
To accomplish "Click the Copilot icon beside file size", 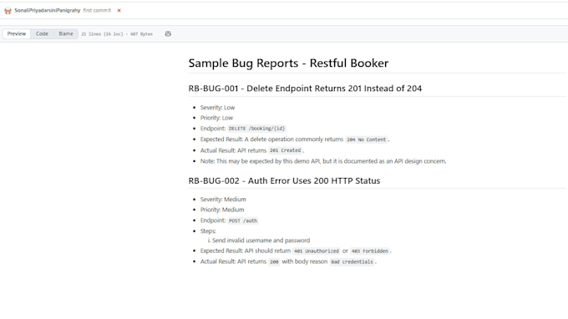I will click(x=168, y=33).
